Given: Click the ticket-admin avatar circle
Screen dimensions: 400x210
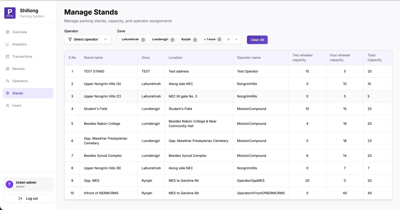Looking at the screenshot, I should (x=9, y=184).
